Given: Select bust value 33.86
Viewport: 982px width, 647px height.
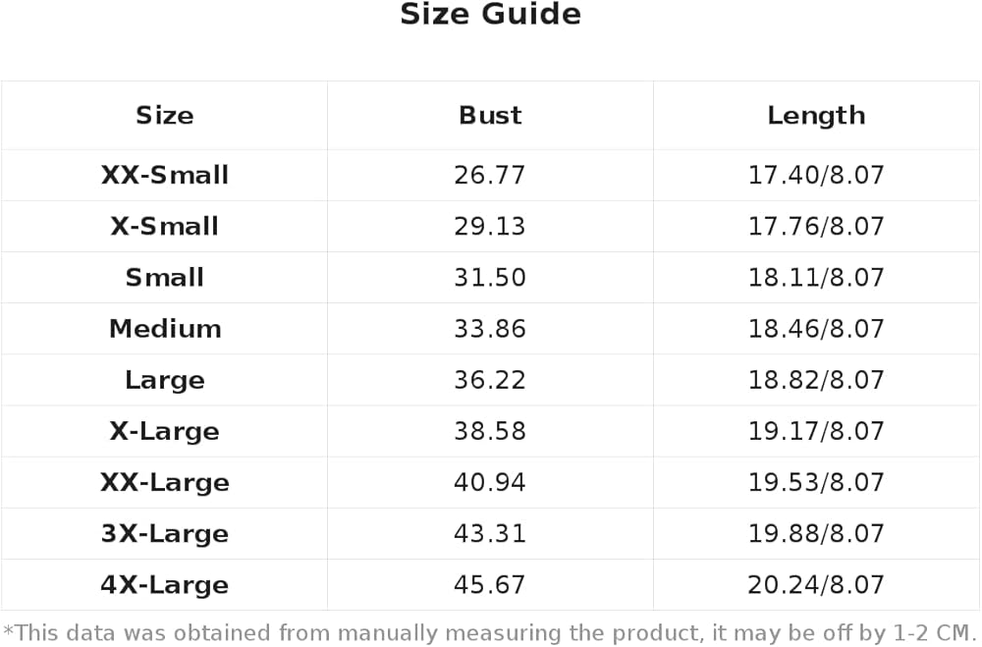Looking at the screenshot, I should tap(490, 329).
